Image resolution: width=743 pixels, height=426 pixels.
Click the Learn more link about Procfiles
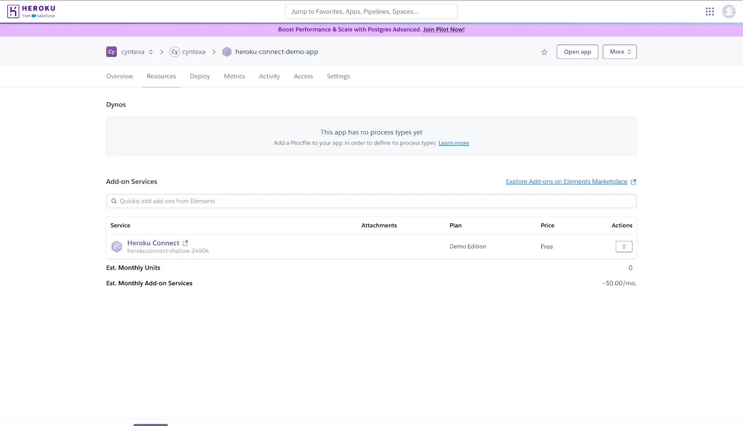[x=453, y=143]
